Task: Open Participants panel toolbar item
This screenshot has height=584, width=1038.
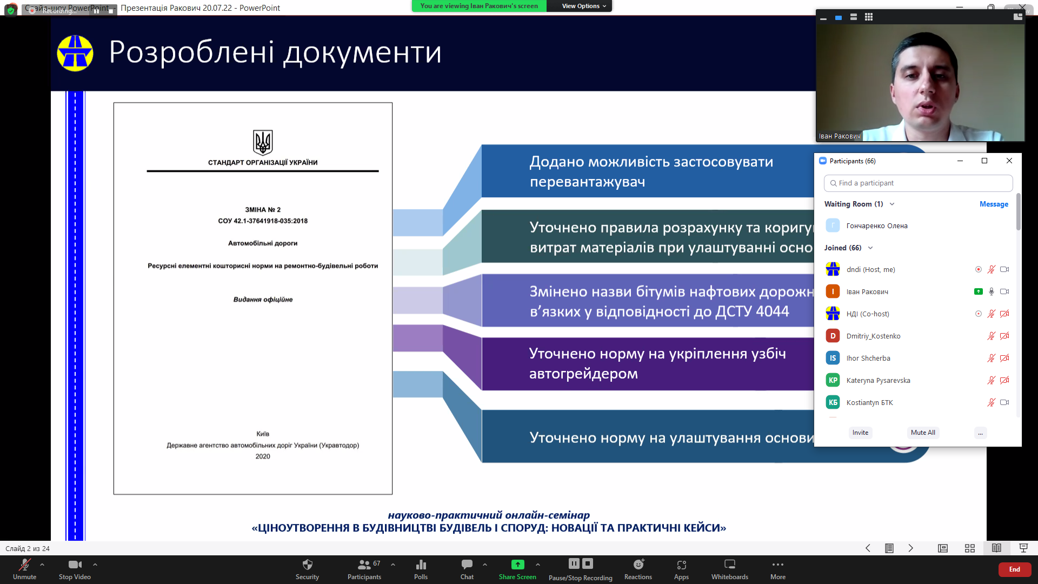Action: click(x=364, y=565)
